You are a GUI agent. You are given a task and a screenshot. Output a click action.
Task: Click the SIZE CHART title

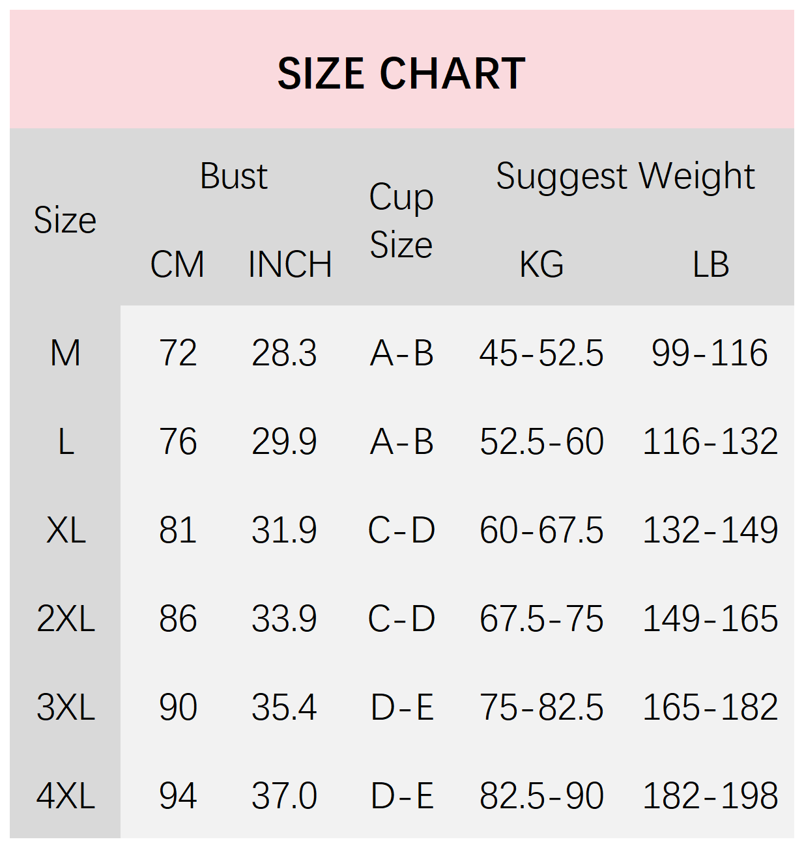pos(401,73)
